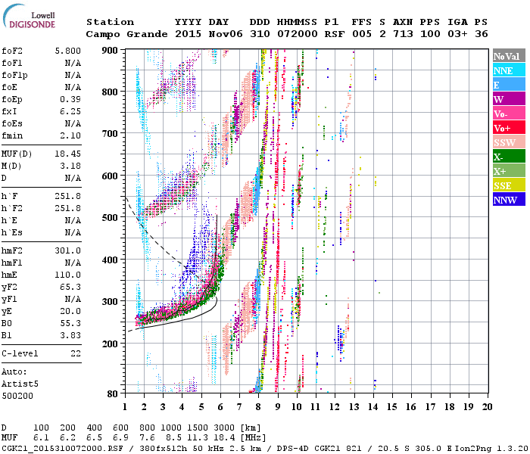Click the foF2 value 5.800
The height and width of the screenshot is (454, 530).
tap(67, 51)
